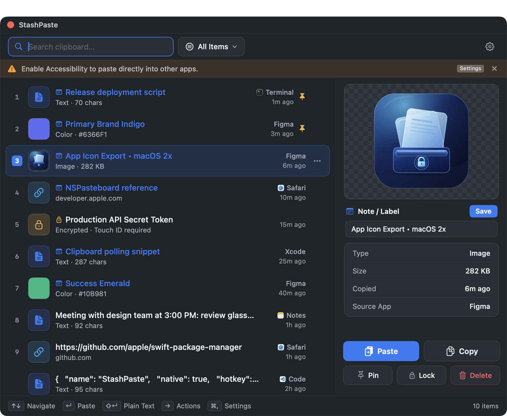Click the 10 items count

point(485,406)
